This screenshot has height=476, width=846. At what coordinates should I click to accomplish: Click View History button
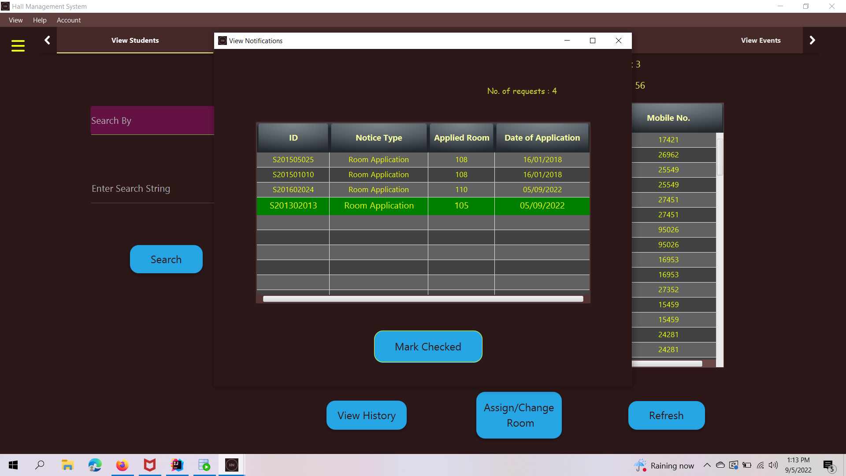tap(366, 416)
